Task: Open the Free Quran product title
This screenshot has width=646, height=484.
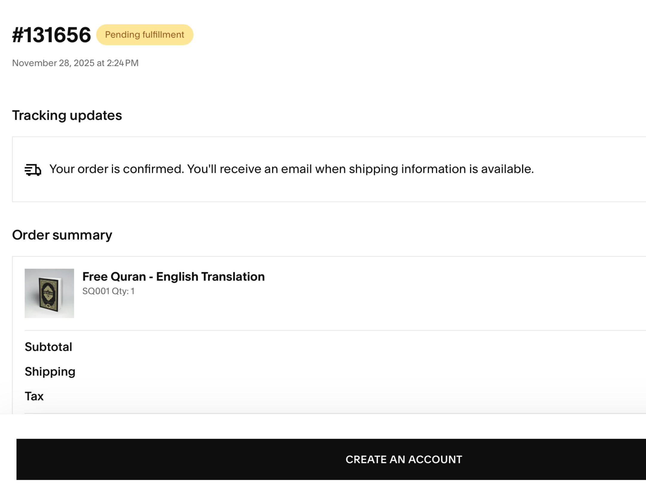Action: coord(114,277)
